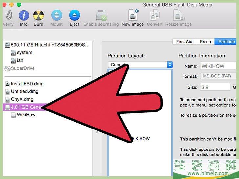
Task: Select InstallESD.dmg in the sidebar
Action: pos(27,84)
